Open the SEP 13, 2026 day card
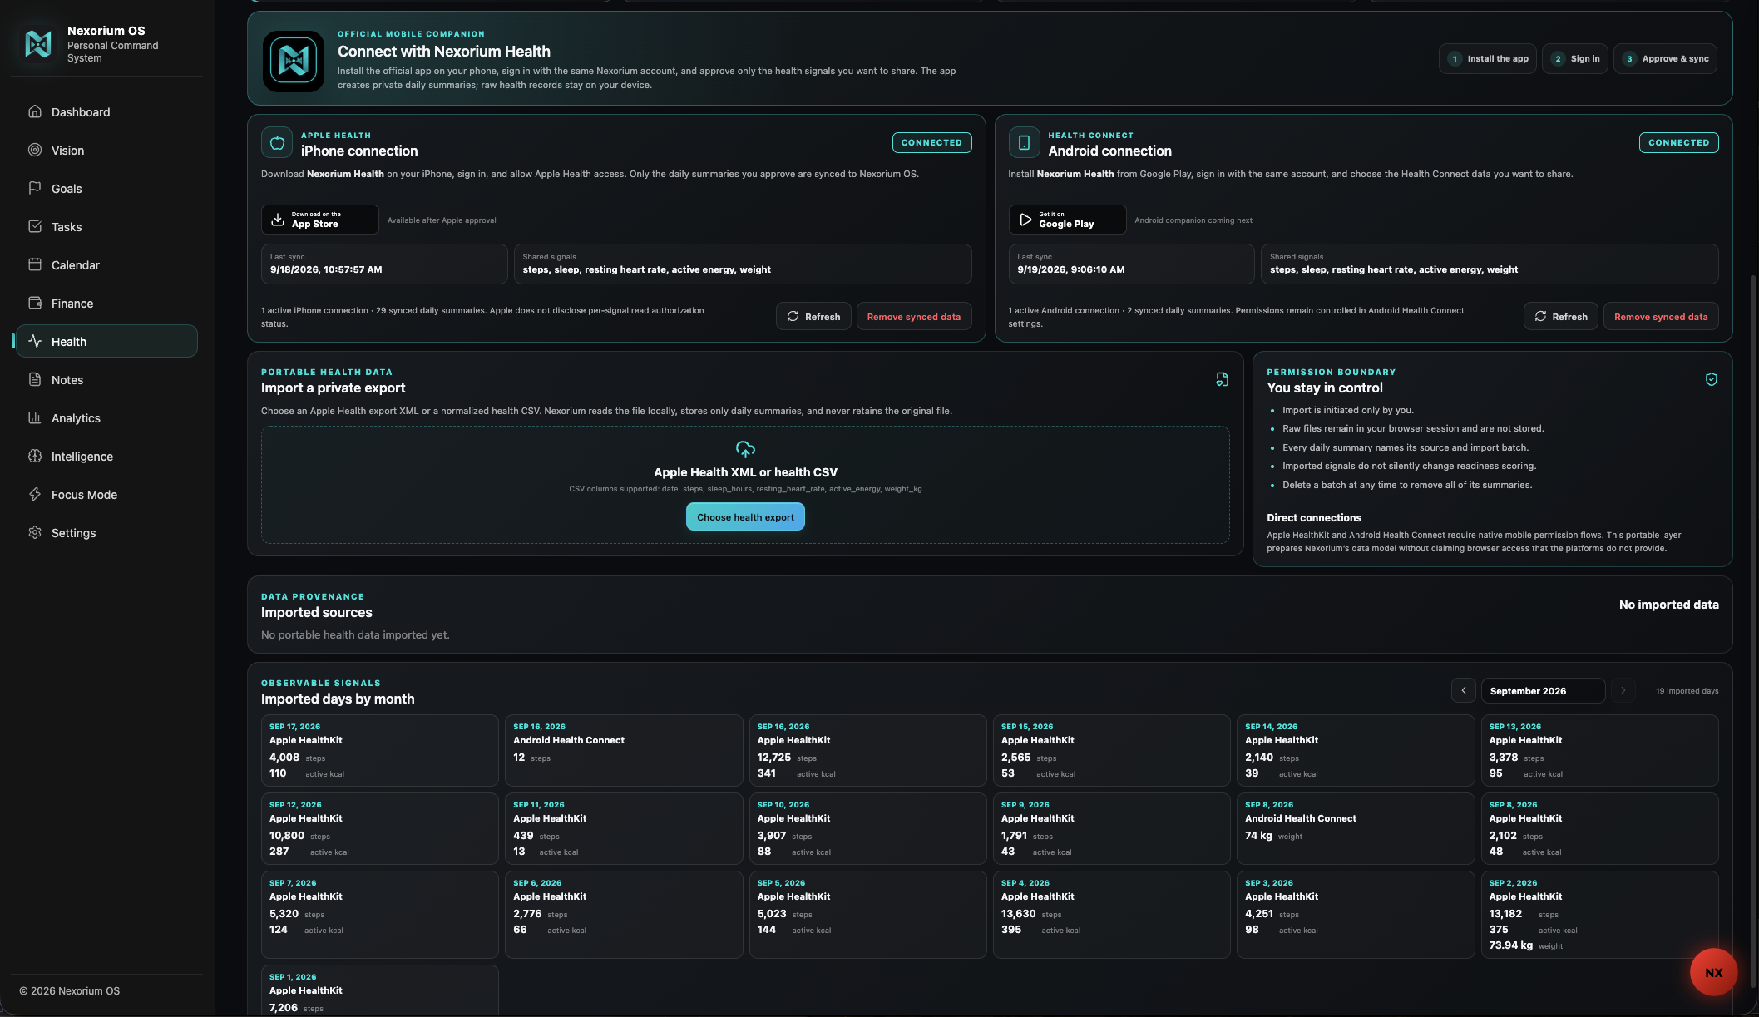Image resolution: width=1759 pixels, height=1017 pixels. point(1599,750)
